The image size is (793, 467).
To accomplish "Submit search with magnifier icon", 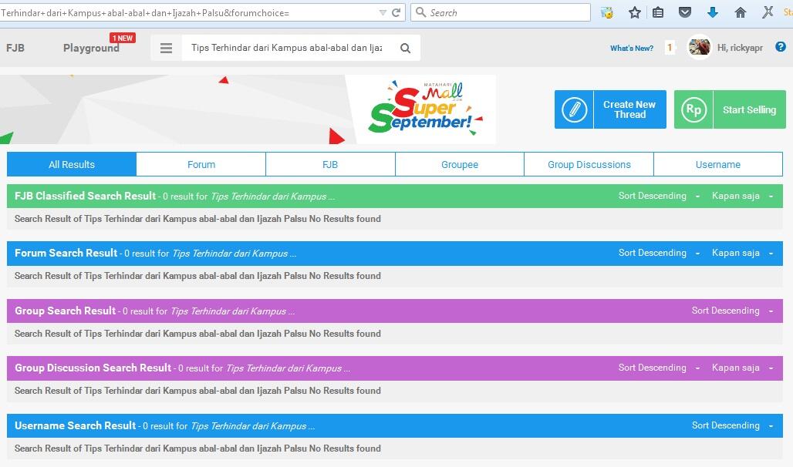I will click(405, 48).
